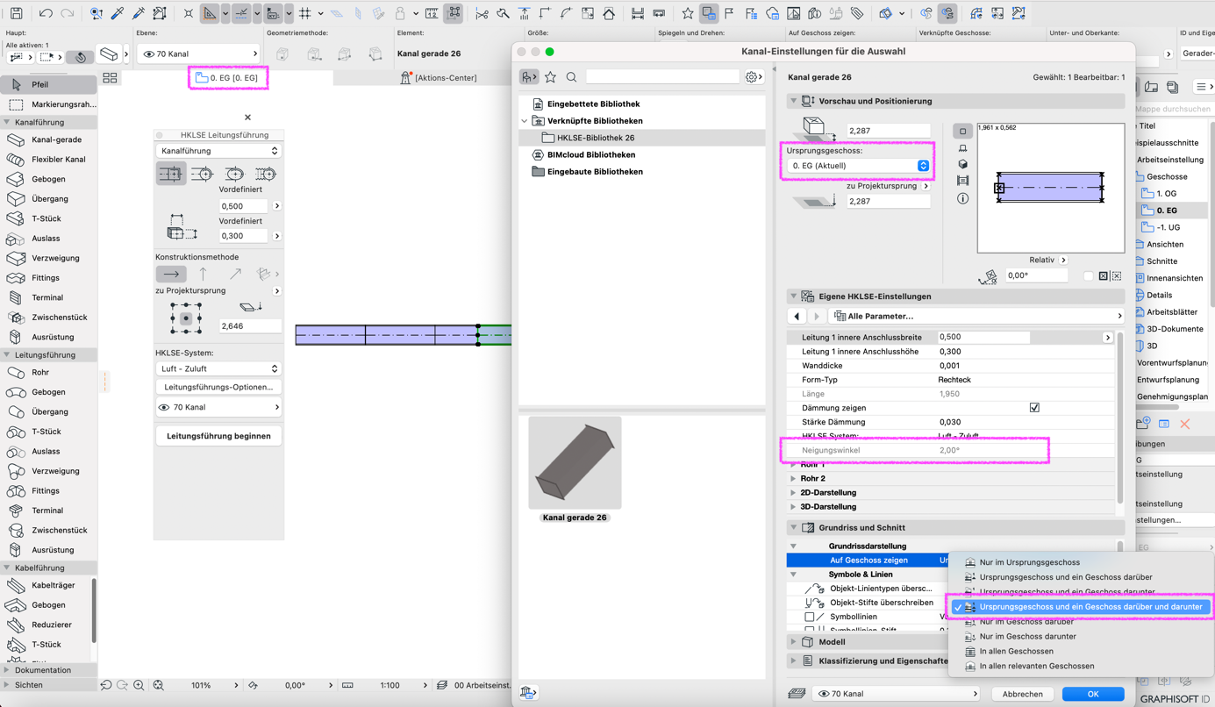Open Alle Parameter dropdown
This screenshot has width=1215, height=707.
click(x=976, y=316)
